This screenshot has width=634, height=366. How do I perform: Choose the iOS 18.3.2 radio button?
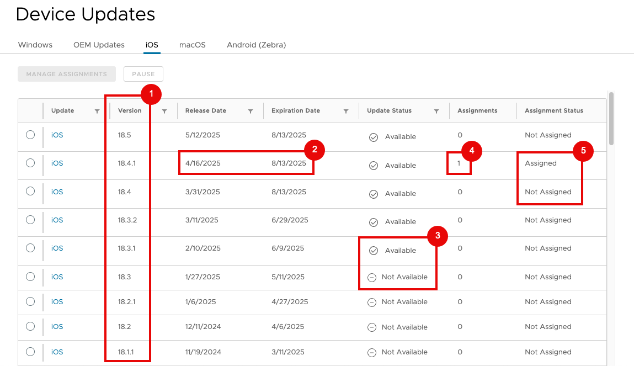(30, 220)
